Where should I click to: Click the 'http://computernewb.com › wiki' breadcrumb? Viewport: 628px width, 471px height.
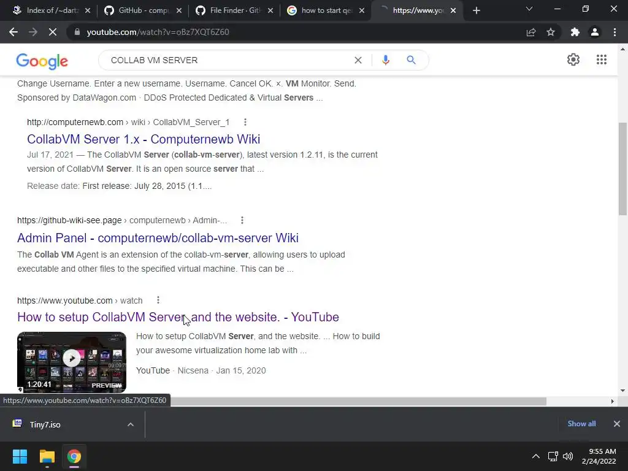pyautogui.click(x=128, y=122)
